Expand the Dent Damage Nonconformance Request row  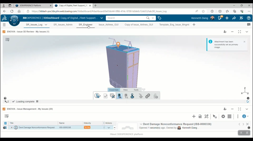pos(12,128)
